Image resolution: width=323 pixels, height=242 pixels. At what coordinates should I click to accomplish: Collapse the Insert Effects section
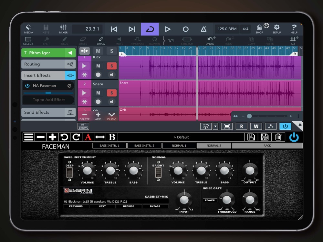(x=48, y=75)
